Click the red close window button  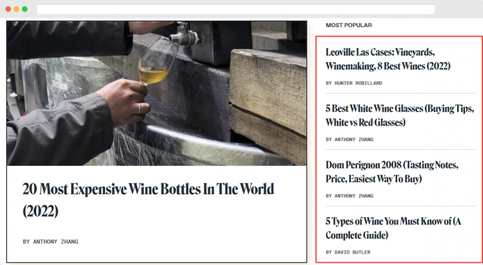(8, 9)
